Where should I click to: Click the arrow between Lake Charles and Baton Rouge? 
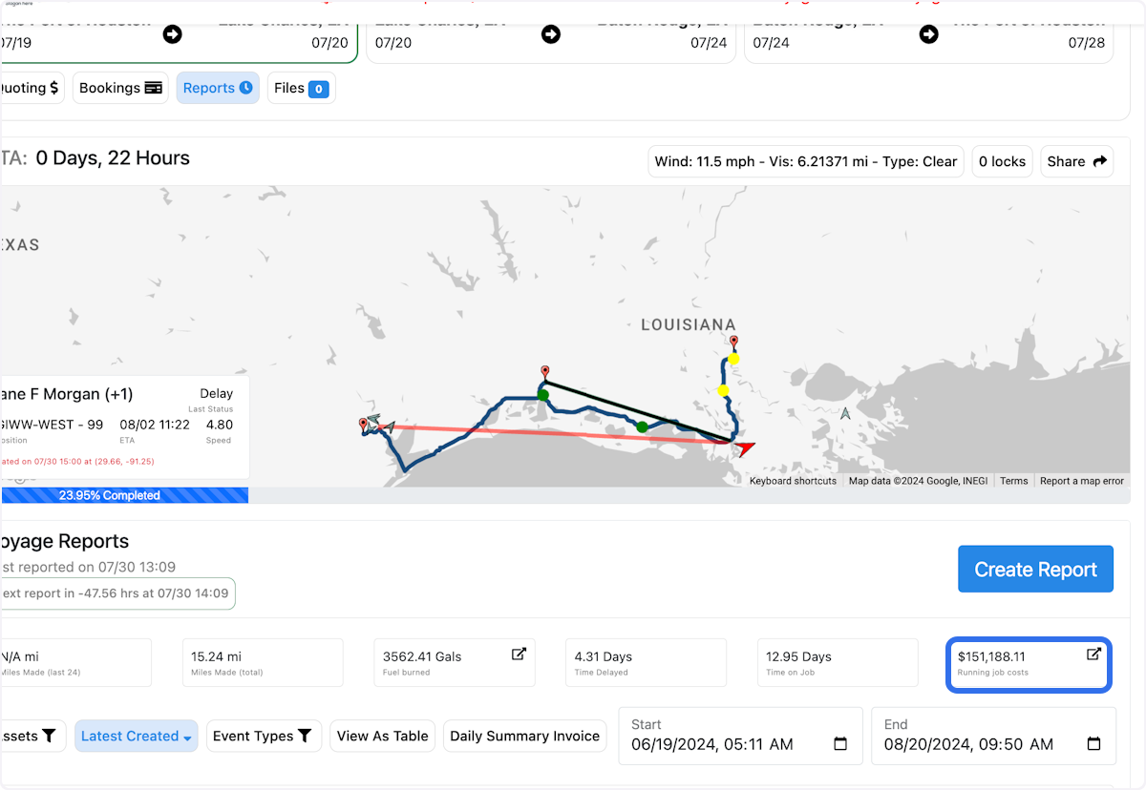(551, 34)
